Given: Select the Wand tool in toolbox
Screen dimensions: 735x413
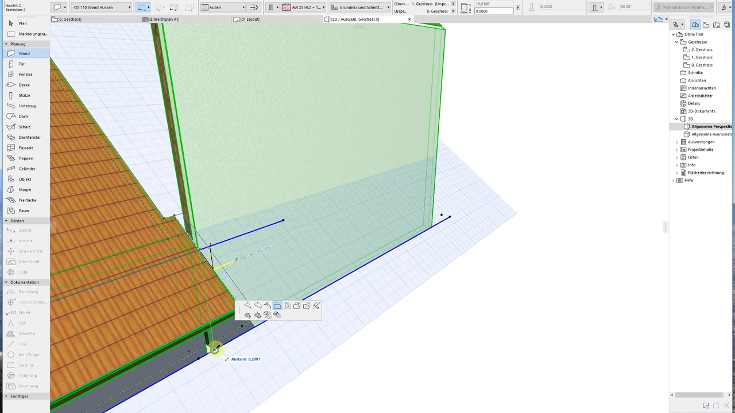Looking at the screenshot, I should point(24,53).
